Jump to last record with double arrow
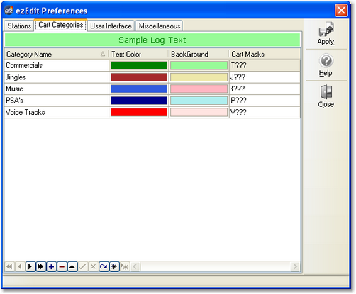 coord(40,267)
